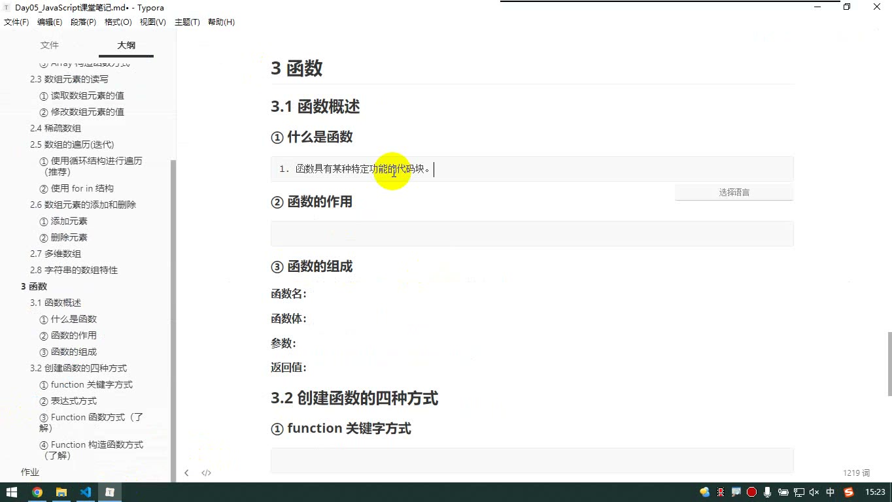Open the 编辑(E) menu
This screenshot has height=502, width=892.
point(50,22)
